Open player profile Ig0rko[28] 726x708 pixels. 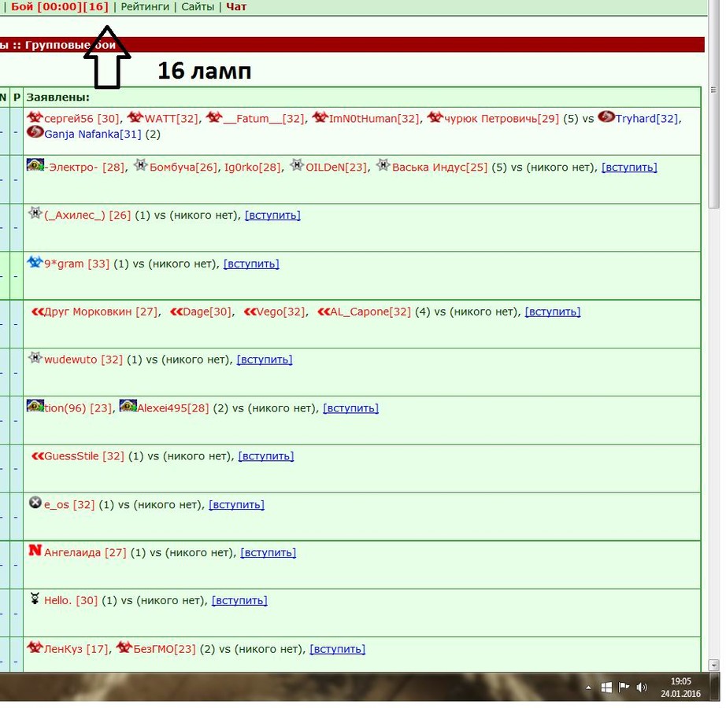click(x=253, y=168)
